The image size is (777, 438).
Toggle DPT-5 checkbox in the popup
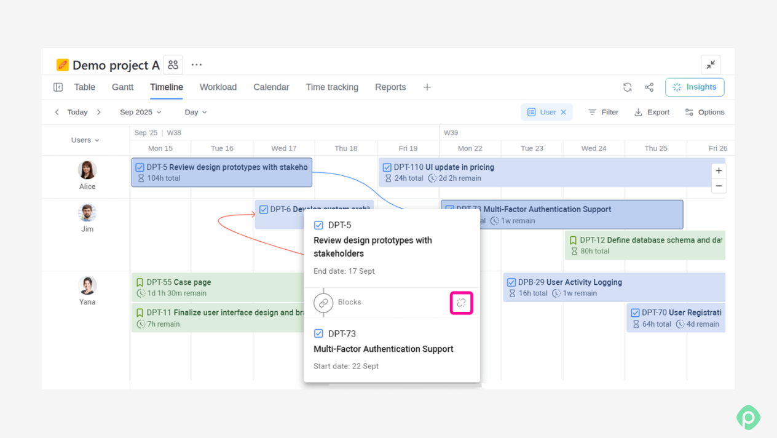[x=318, y=225]
